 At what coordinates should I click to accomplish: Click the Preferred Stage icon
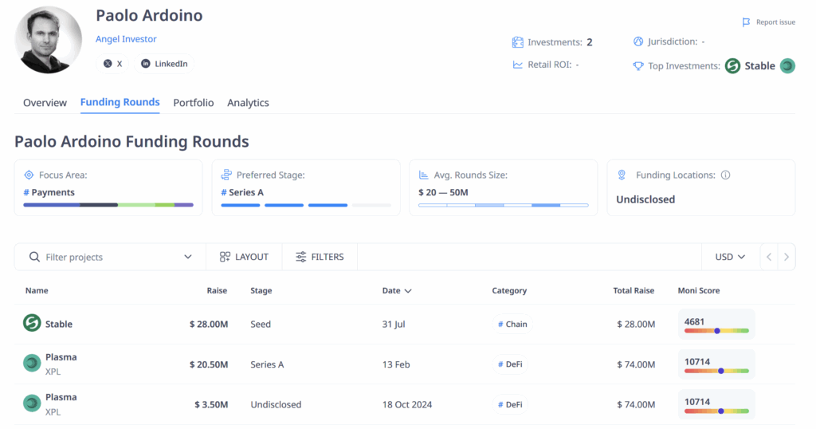tap(226, 175)
